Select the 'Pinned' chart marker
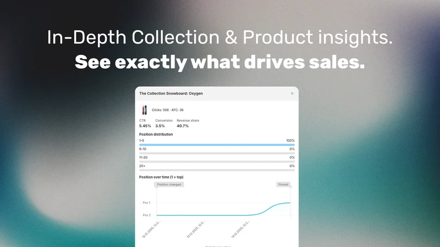This screenshot has height=247, width=440. coord(283,184)
